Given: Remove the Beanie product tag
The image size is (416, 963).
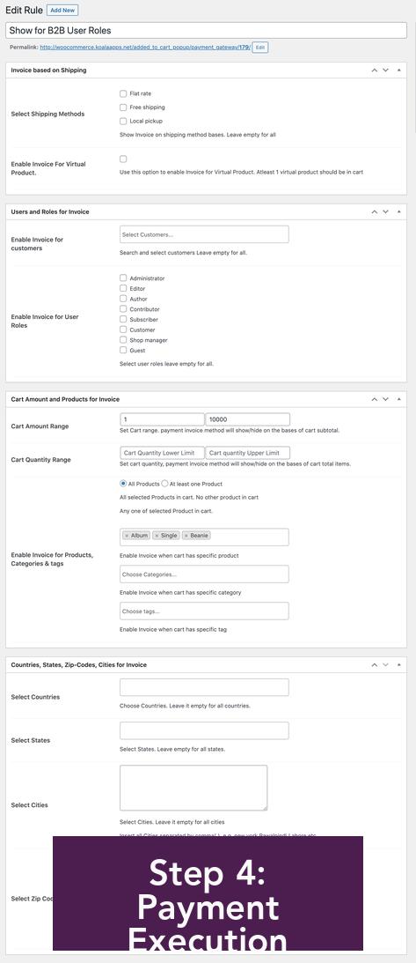Looking at the screenshot, I should [186, 536].
